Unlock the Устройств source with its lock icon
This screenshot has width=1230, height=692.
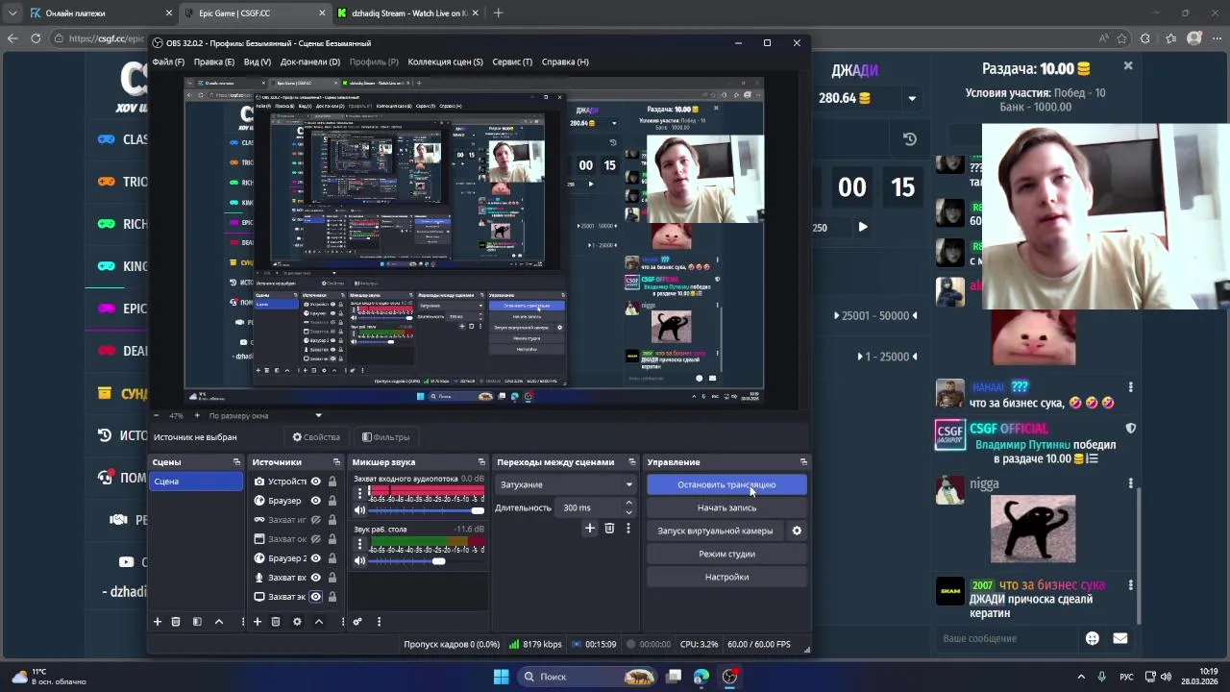[x=332, y=482]
